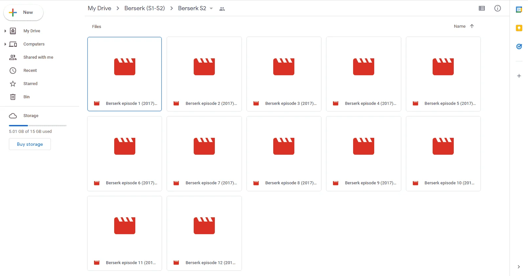Click the Files section heading

(x=97, y=27)
